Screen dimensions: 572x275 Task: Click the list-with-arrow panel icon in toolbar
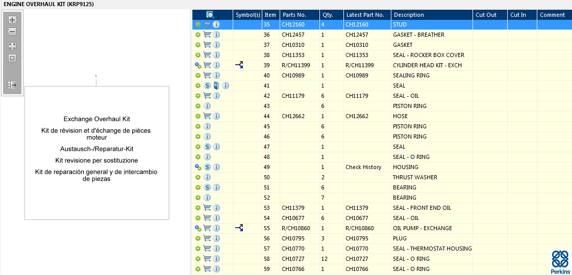12,85
